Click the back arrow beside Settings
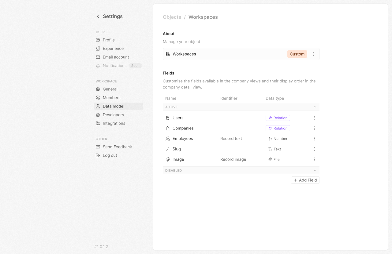392x254 pixels. (98, 16)
